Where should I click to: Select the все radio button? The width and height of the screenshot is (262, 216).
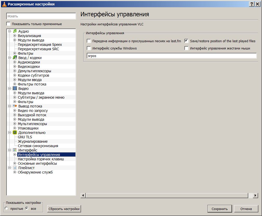tap(27, 208)
